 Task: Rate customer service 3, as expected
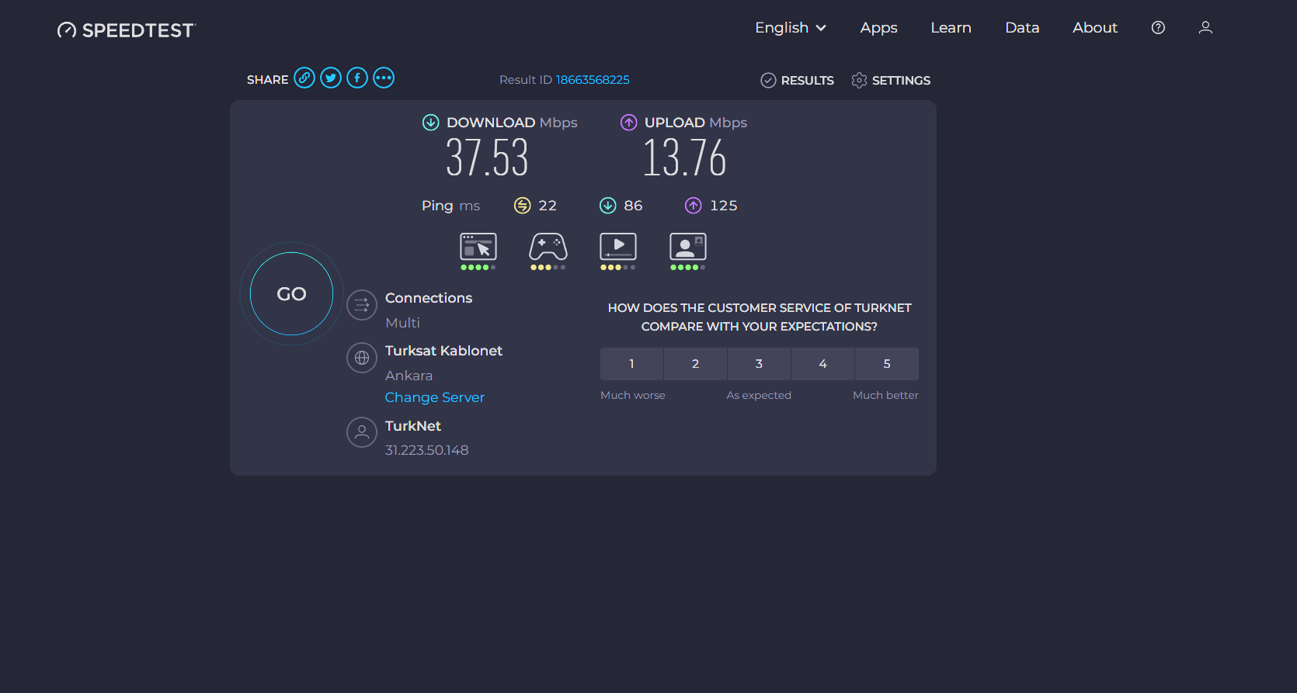pyautogui.click(x=760, y=364)
